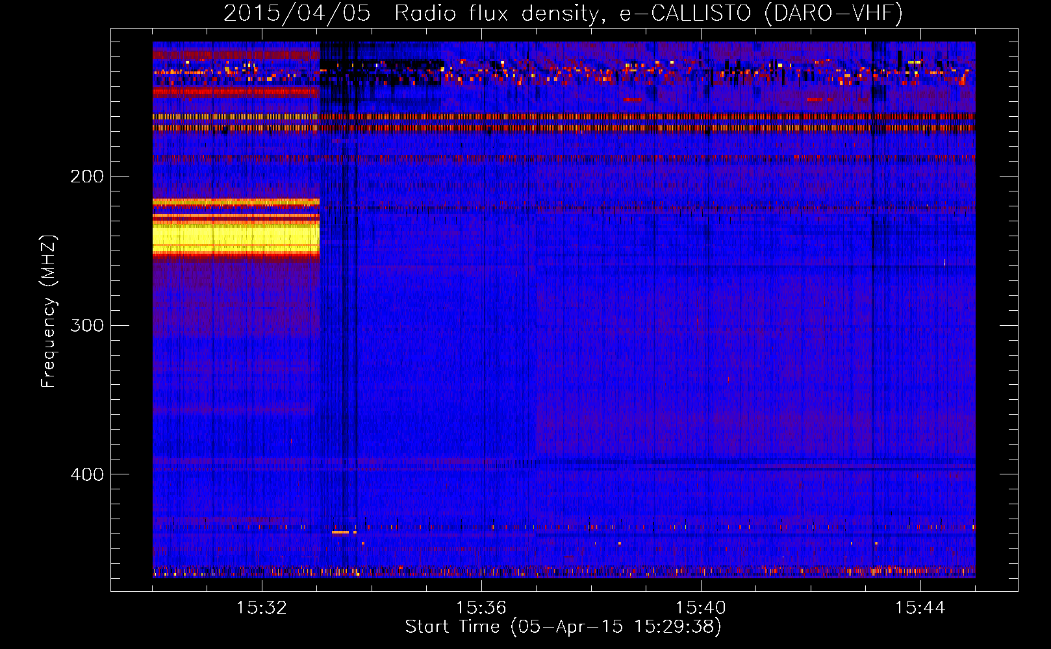Click the 200 frequency tick label
Screen dimensions: 1051x649
(86, 177)
